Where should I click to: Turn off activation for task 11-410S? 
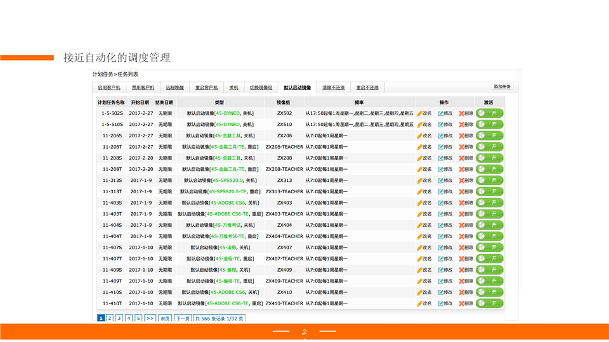[489, 293]
